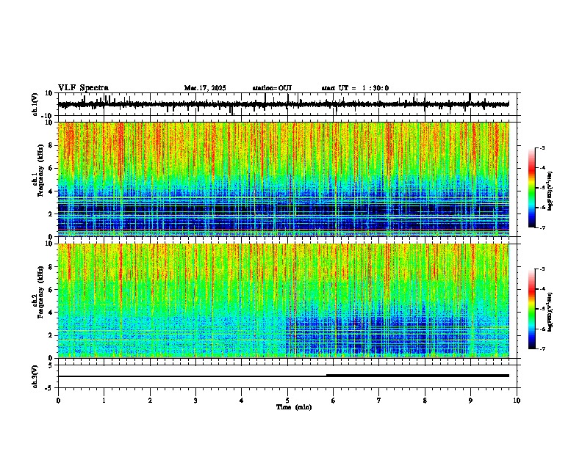The height and width of the screenshot is (449, 582).
Task: Click the 'Mar.17, 2025' date label
Action: (205, 88)
